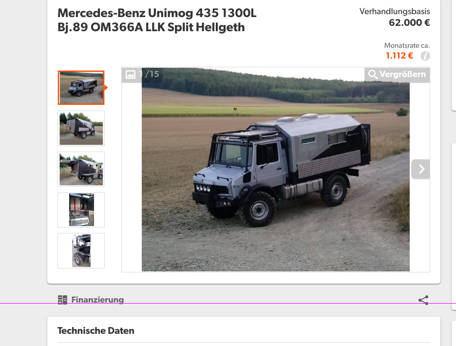The height and width of the screenshot is (346, 456).
Task: Click the Mercedes-Benz Unimog listing title
Action: (157, 20)
